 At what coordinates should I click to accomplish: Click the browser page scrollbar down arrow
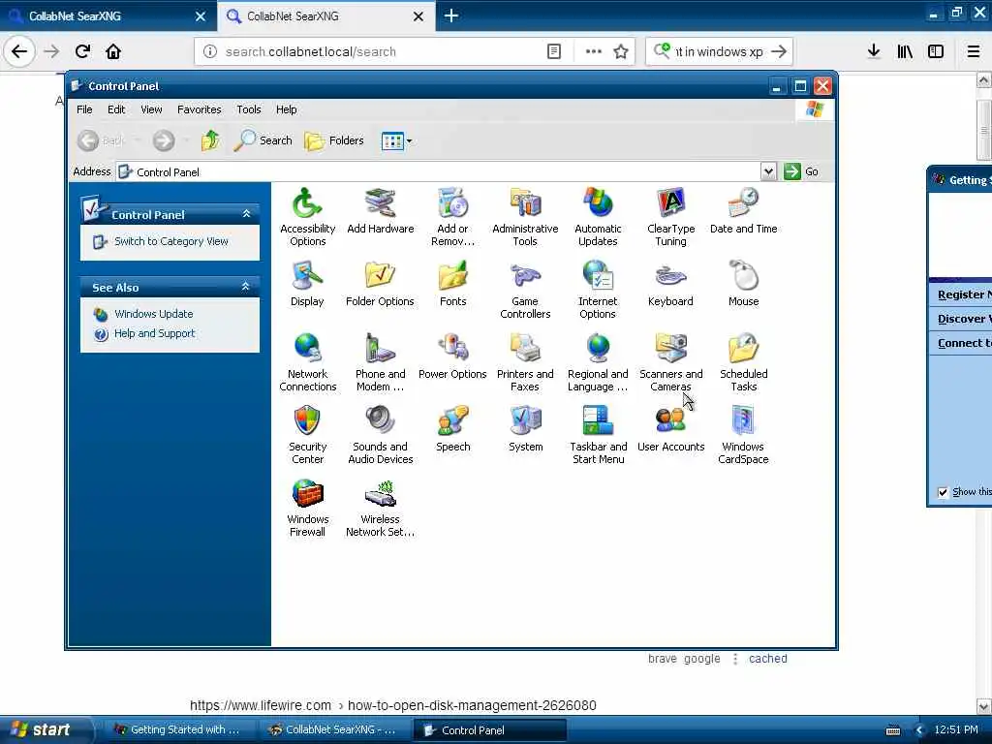pyautogui.click(x=984, y=706)
